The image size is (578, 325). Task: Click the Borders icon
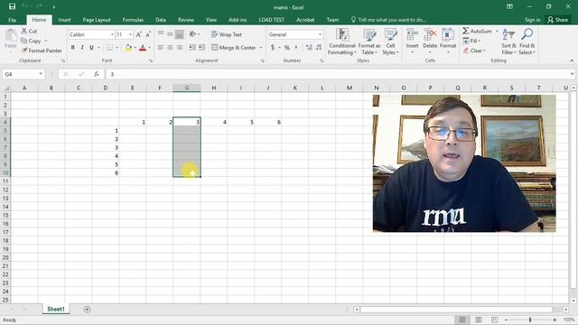point(109,48)
